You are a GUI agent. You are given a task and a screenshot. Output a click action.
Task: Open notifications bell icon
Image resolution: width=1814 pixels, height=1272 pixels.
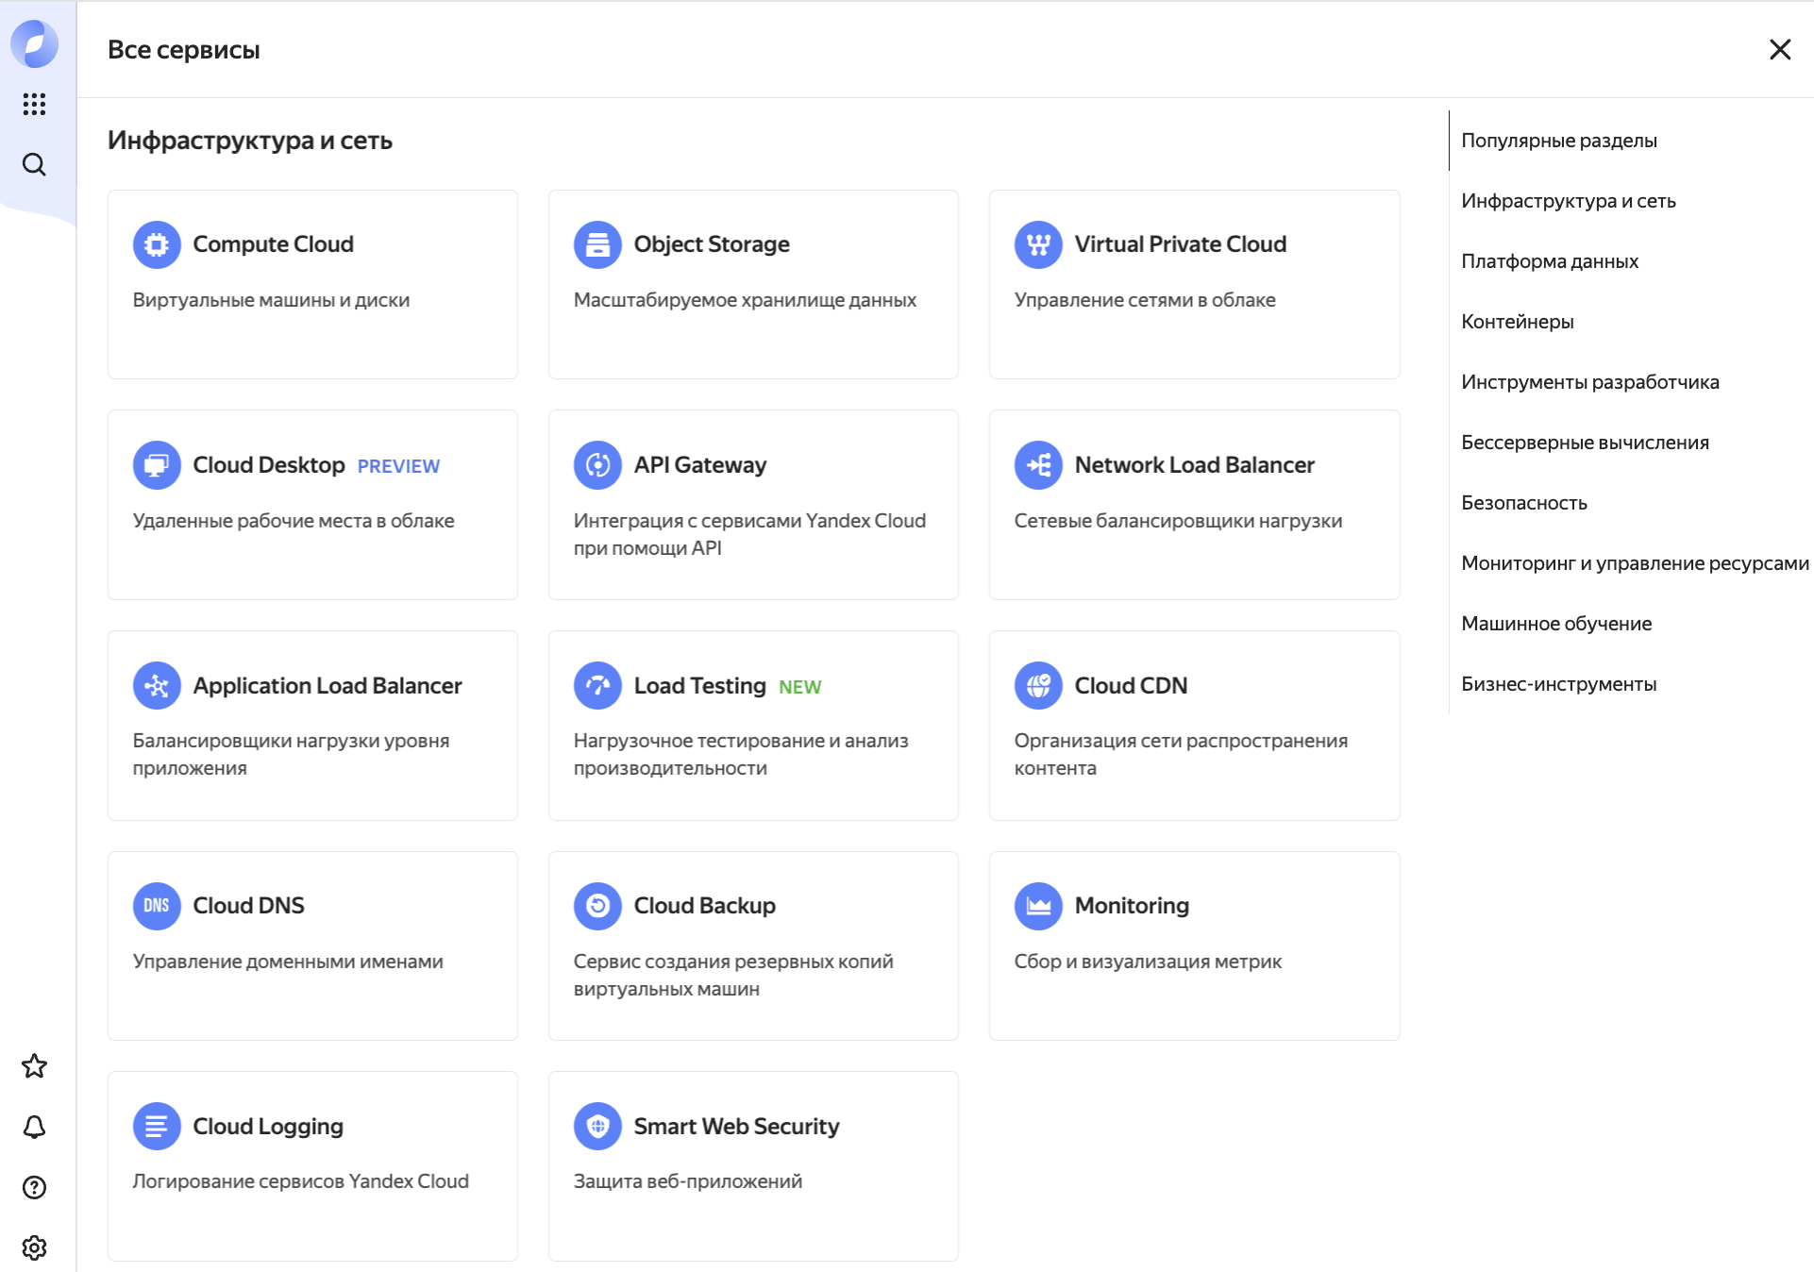click(34, 1127)
